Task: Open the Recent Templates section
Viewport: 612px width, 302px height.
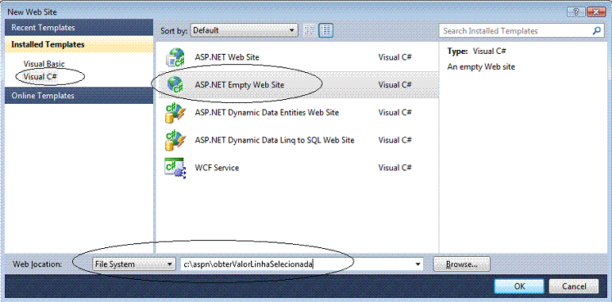Action: [x=79, y=28]
